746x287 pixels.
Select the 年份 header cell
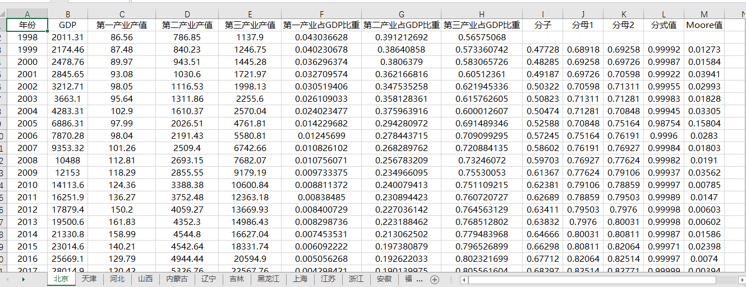coord(27,25)
